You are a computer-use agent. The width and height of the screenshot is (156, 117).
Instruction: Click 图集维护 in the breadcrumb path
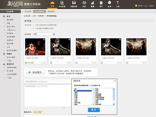41,16
